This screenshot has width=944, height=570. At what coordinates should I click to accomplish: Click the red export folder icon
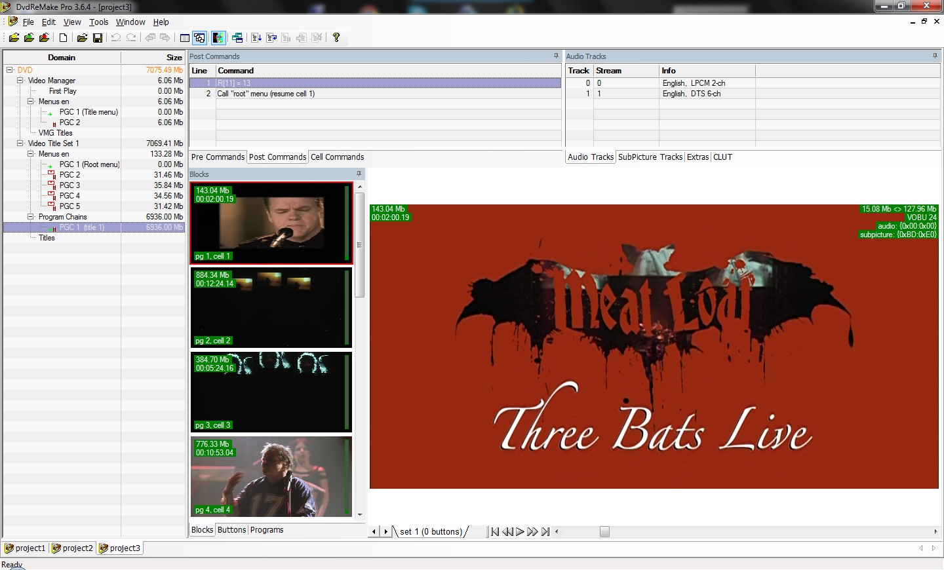[x=44, y=38]
